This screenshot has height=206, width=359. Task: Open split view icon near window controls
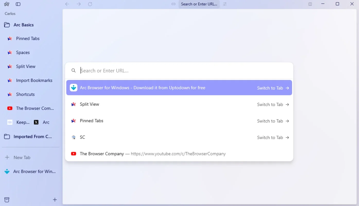point(310,4)
